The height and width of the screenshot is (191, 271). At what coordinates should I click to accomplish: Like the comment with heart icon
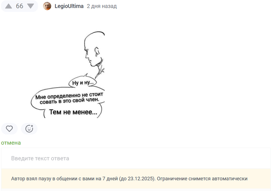[9, 128]
